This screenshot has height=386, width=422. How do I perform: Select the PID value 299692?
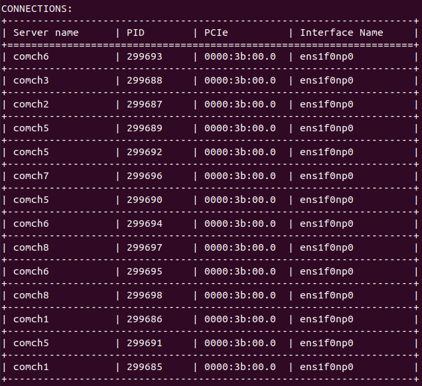144,152
